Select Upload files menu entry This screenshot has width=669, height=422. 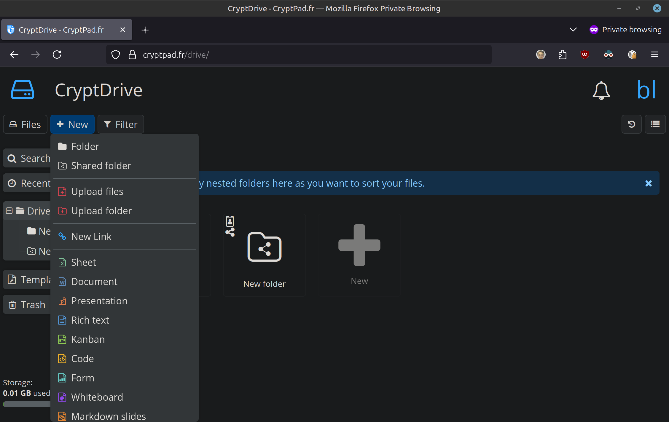[x=97, y=191]
